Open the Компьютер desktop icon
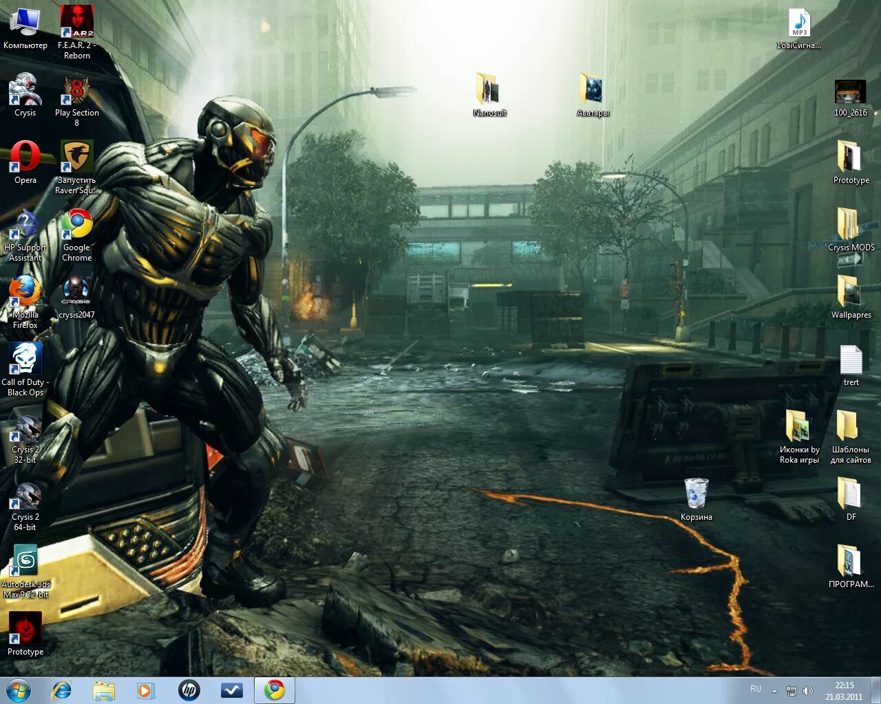 (x=25, y=28)
